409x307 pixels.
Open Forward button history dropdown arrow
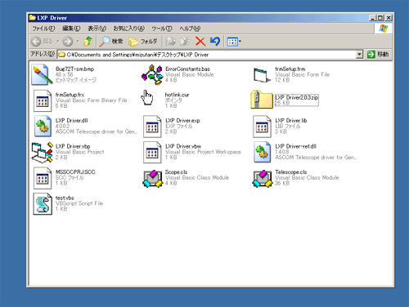78,42
